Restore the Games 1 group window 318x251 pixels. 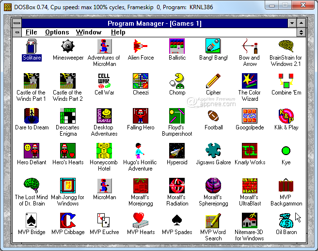302,32
